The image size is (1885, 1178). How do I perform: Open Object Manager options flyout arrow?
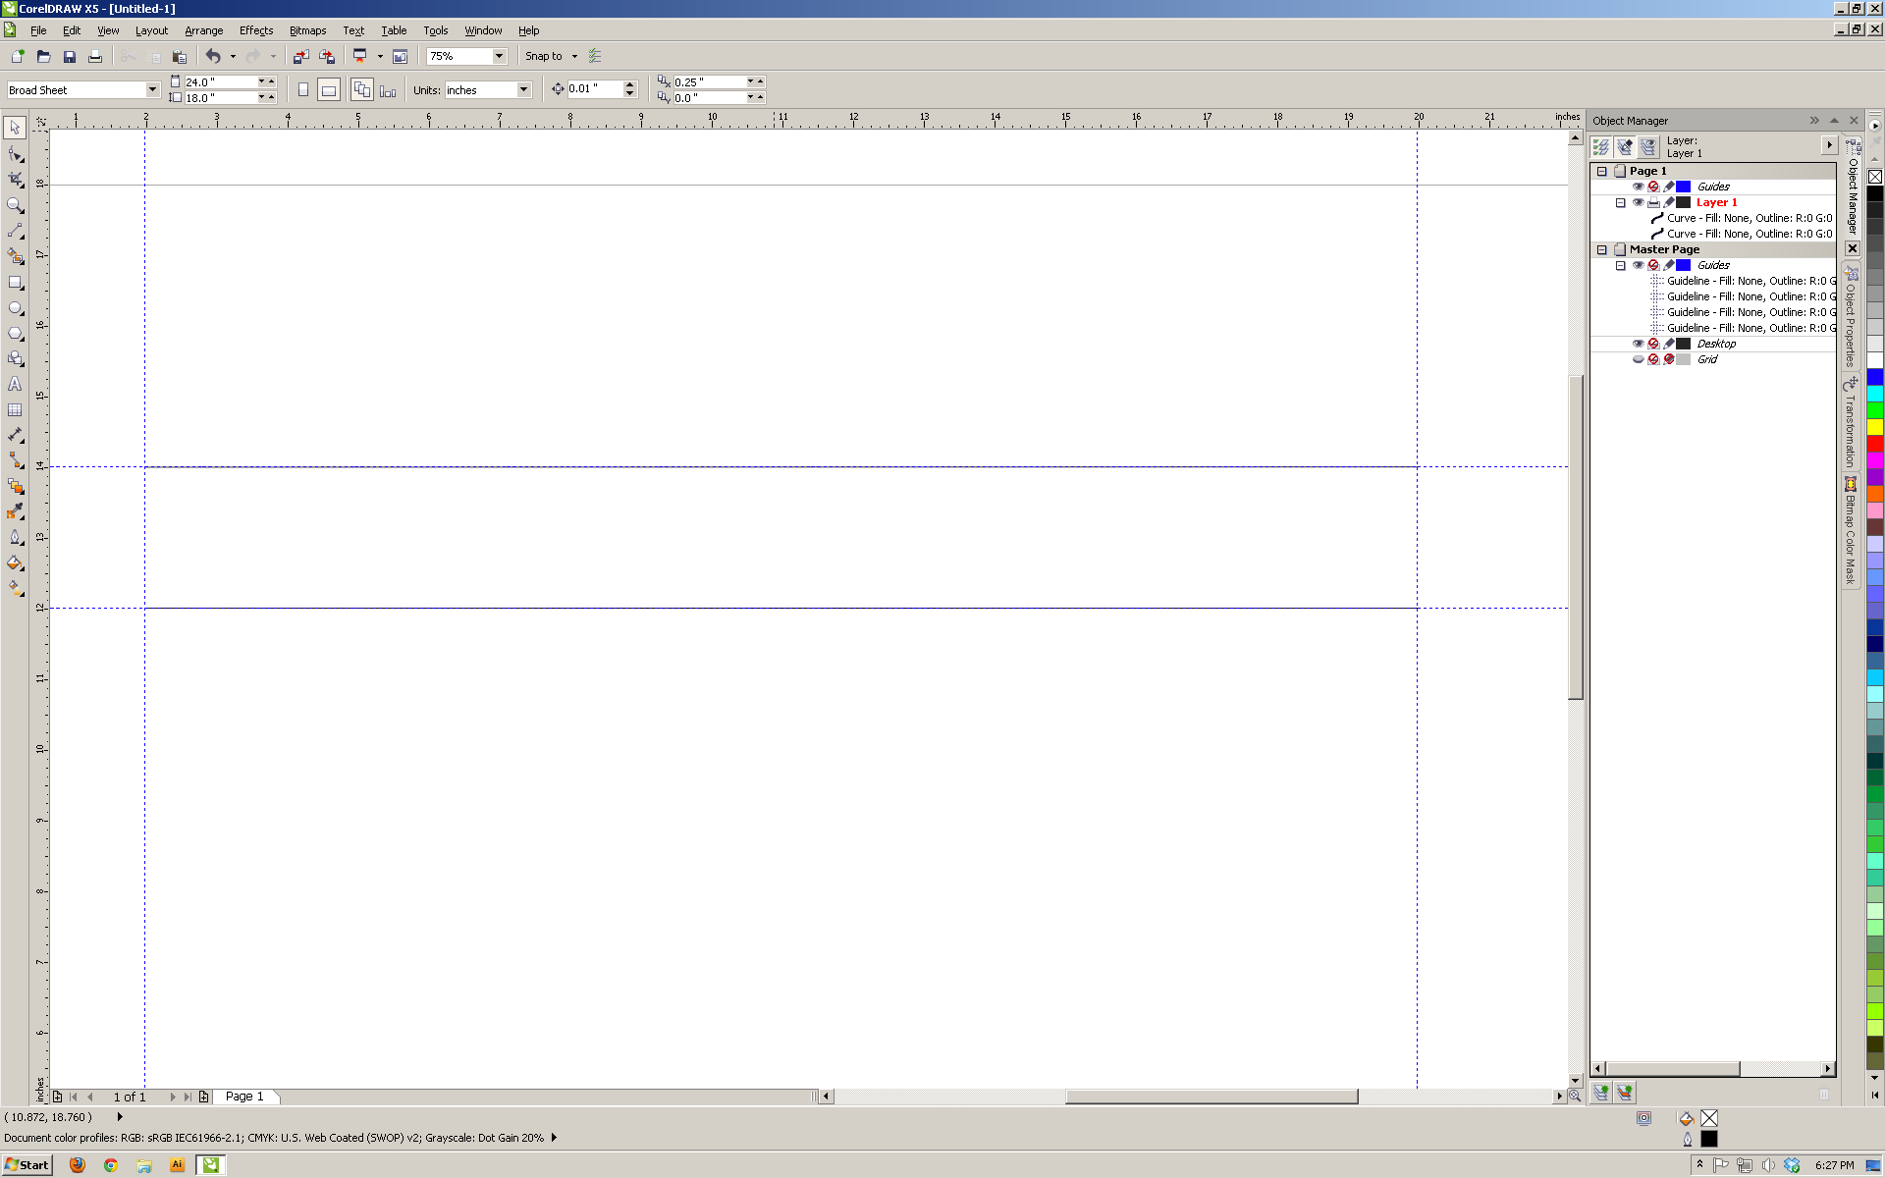click(1829, 145)
